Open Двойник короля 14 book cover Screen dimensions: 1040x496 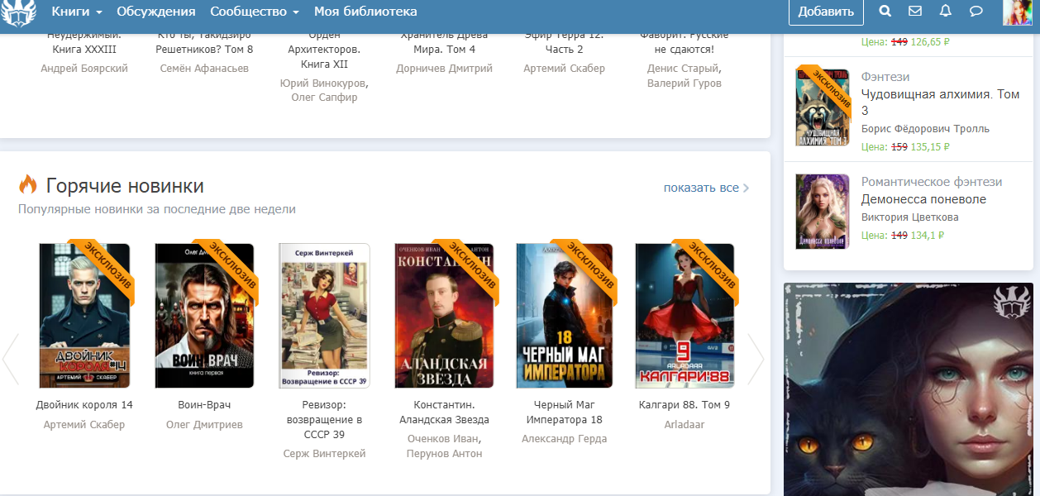pyautogui.click(x=84, y=316)
